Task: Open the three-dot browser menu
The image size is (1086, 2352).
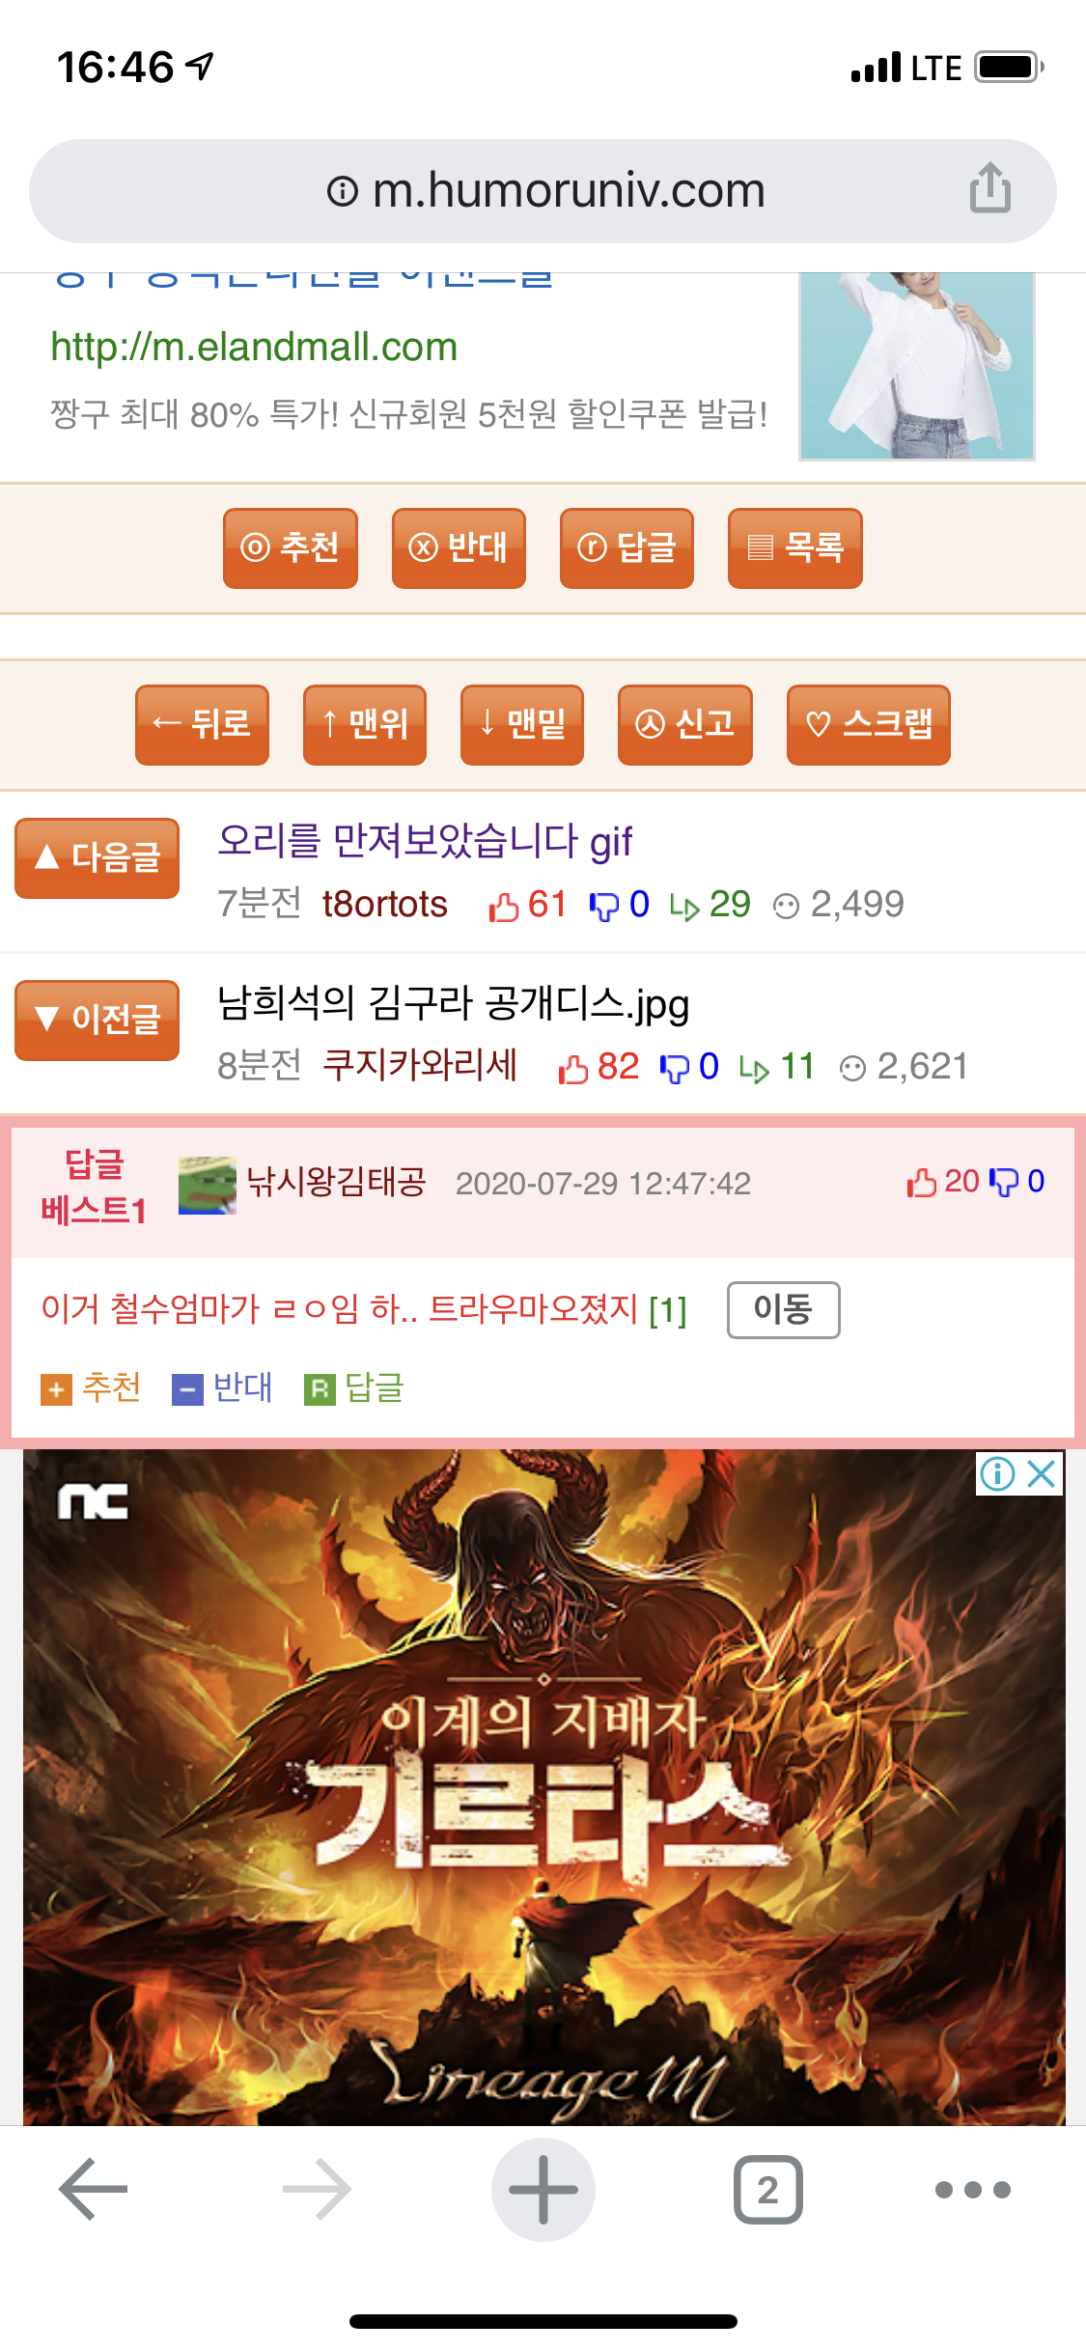Action: (973, 2190)
